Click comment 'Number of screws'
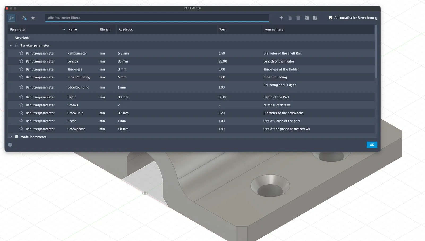This screenshot has width=425, height=241. 277,105
